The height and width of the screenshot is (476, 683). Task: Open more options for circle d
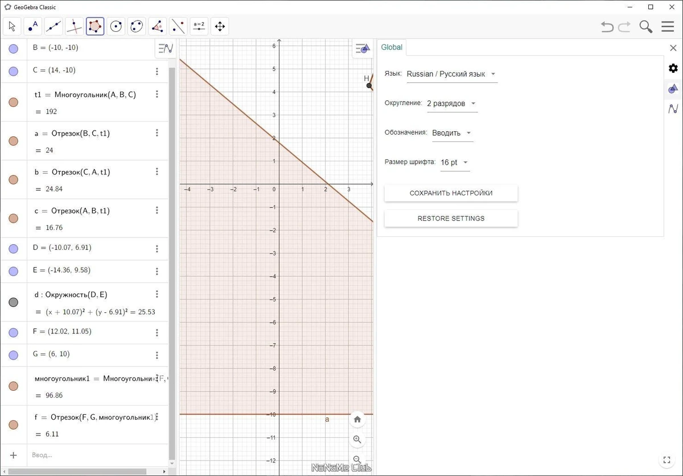[157, 294]
